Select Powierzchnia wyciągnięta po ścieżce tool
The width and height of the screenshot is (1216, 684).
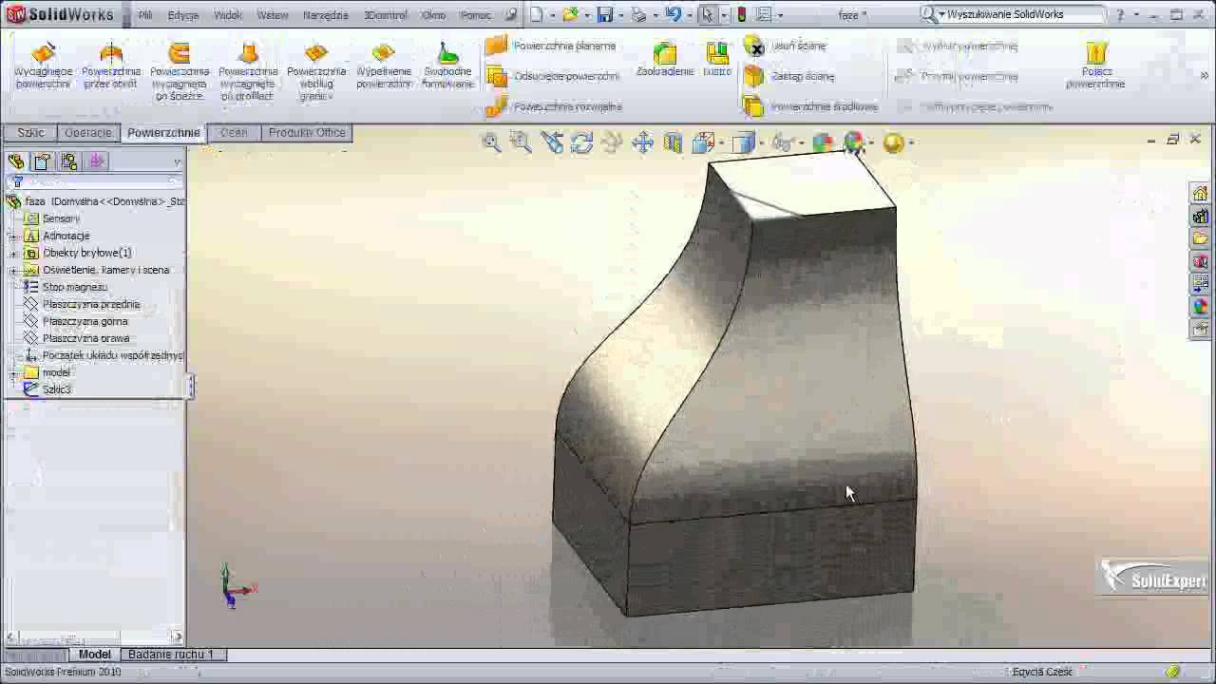[180, 72]
